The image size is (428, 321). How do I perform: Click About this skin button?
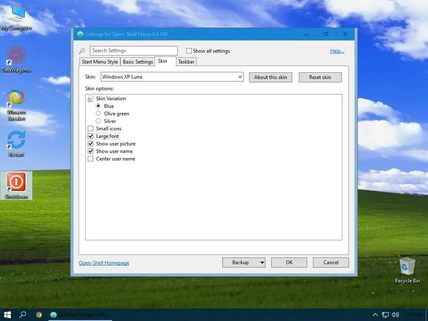(x=270, y=77)
